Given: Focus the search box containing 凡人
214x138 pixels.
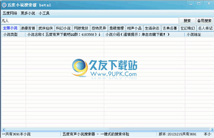Looking at the screenshot, I should tap(90, 21).
